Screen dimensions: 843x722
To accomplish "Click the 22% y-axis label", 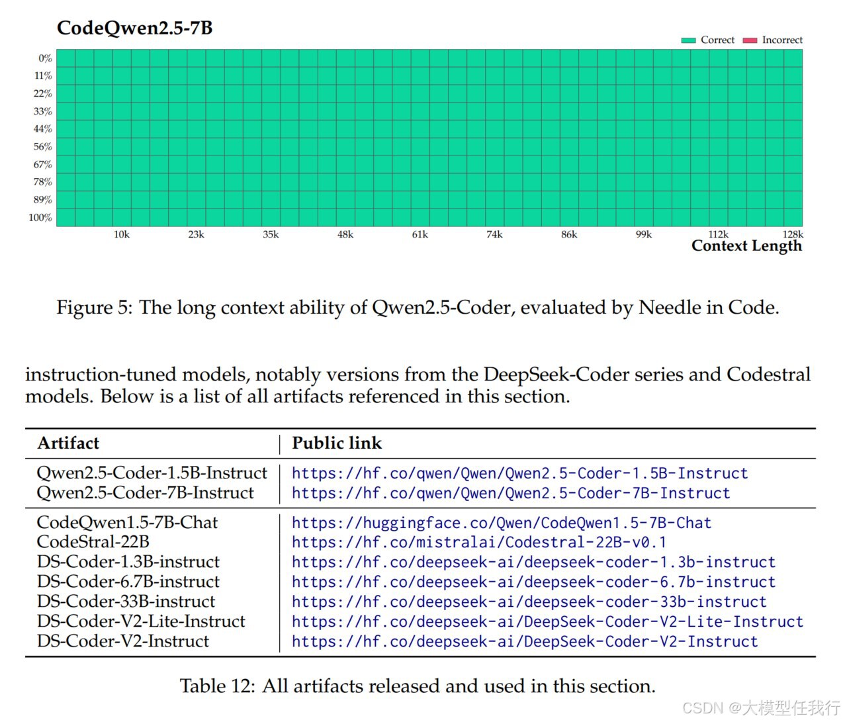I will (43, 94).
